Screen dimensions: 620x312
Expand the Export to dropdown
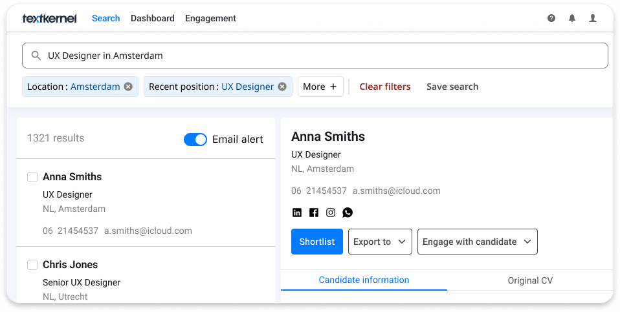pos(380,242)
